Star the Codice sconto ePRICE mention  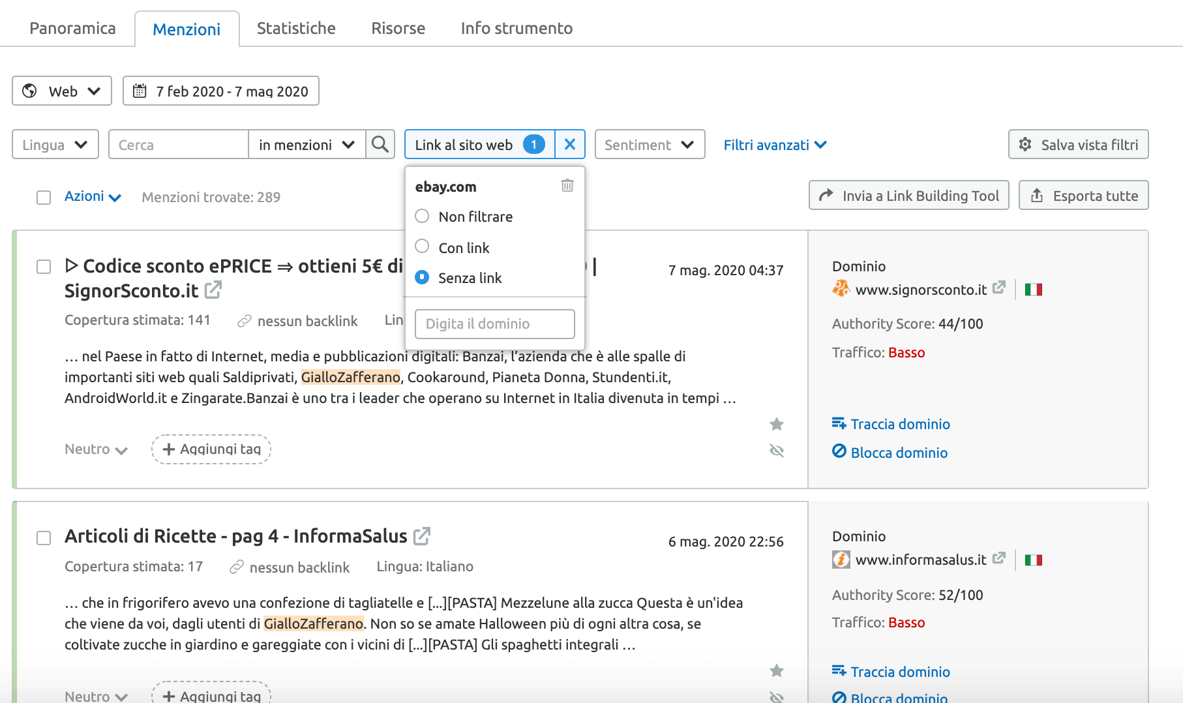pyautogui.click(x=776, y=425)
